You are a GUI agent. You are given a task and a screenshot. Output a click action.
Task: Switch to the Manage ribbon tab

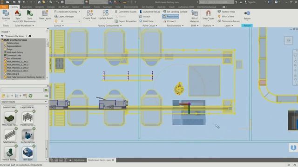[108, 7]
